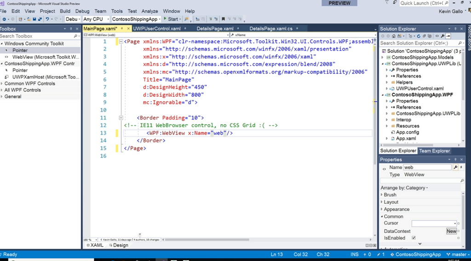
Task: Expand the Brush property category
Action: point(390,195)
